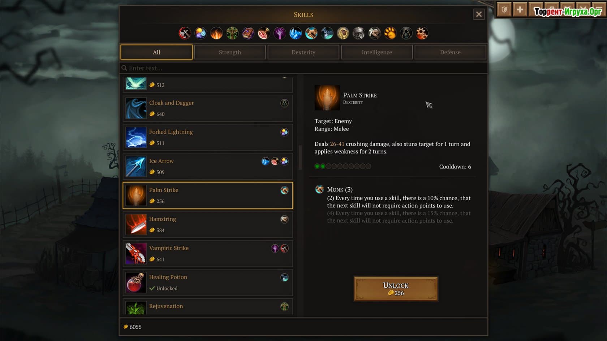Image resolution: width=607 pixels, height=341 pixels.
Task: Switch to the Strength tab
Action: pyautogui.click(x=230, y=52)
